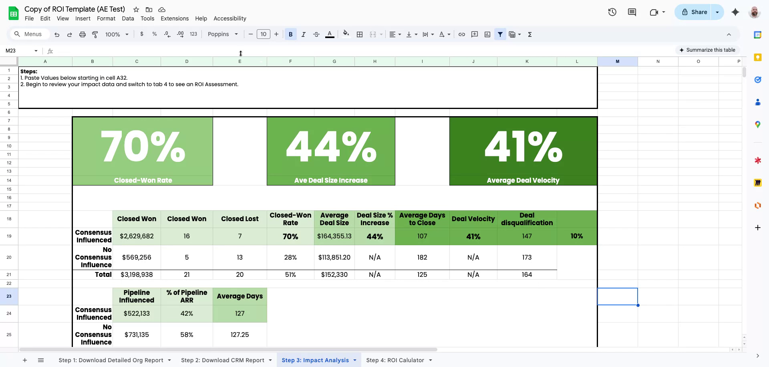Viewport: 769px width, 367px height.
Task: Switch to Step 4: ROI Calulator tab
Action: tap(395, 360)
